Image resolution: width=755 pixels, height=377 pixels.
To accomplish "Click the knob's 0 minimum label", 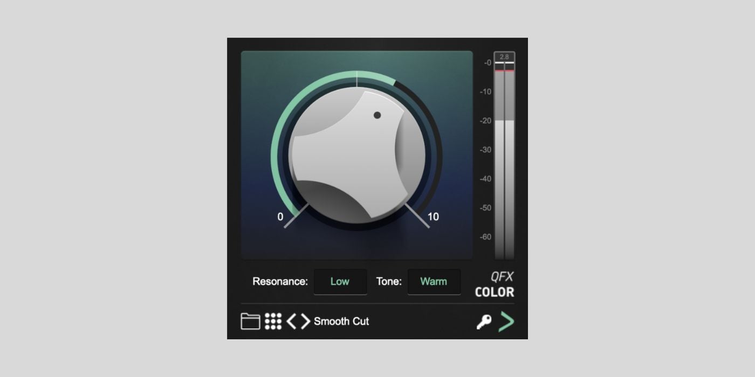I will coord(280,217).
